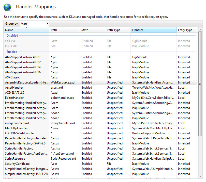
Task: Select AboMapperCustom-48781 row
Action: [100, 57]
